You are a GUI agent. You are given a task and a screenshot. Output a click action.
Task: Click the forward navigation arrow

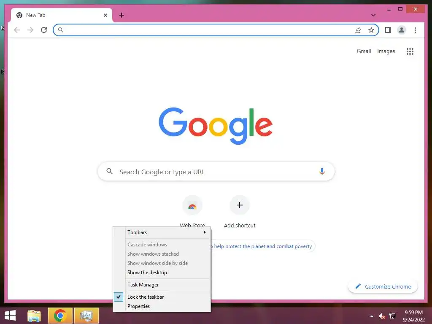click(30, 30)
